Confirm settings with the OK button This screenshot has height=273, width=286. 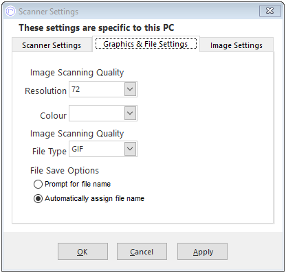coord(82,252)
